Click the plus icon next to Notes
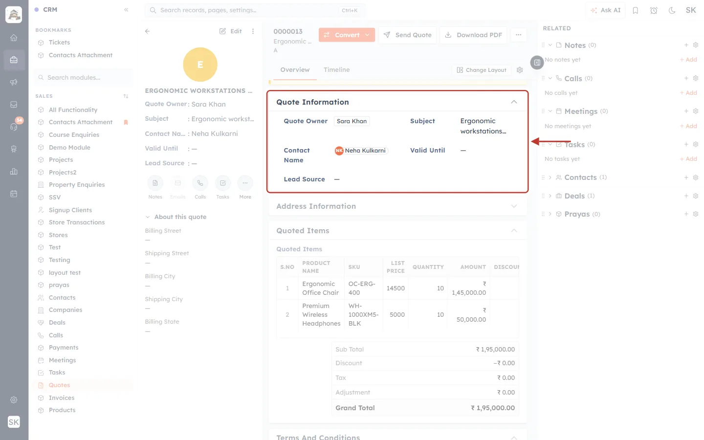This screenshot has width=704, height=440. tap(686, 45)
